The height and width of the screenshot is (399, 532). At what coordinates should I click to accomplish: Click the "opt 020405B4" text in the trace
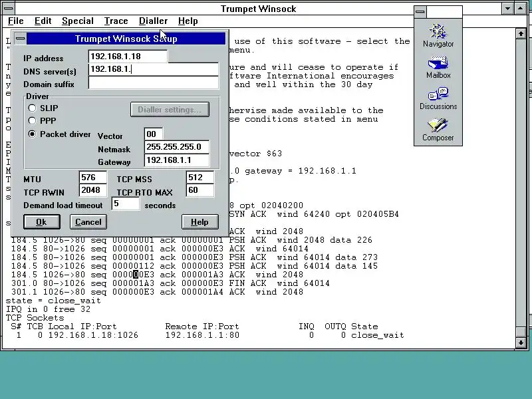coord(367,214)
